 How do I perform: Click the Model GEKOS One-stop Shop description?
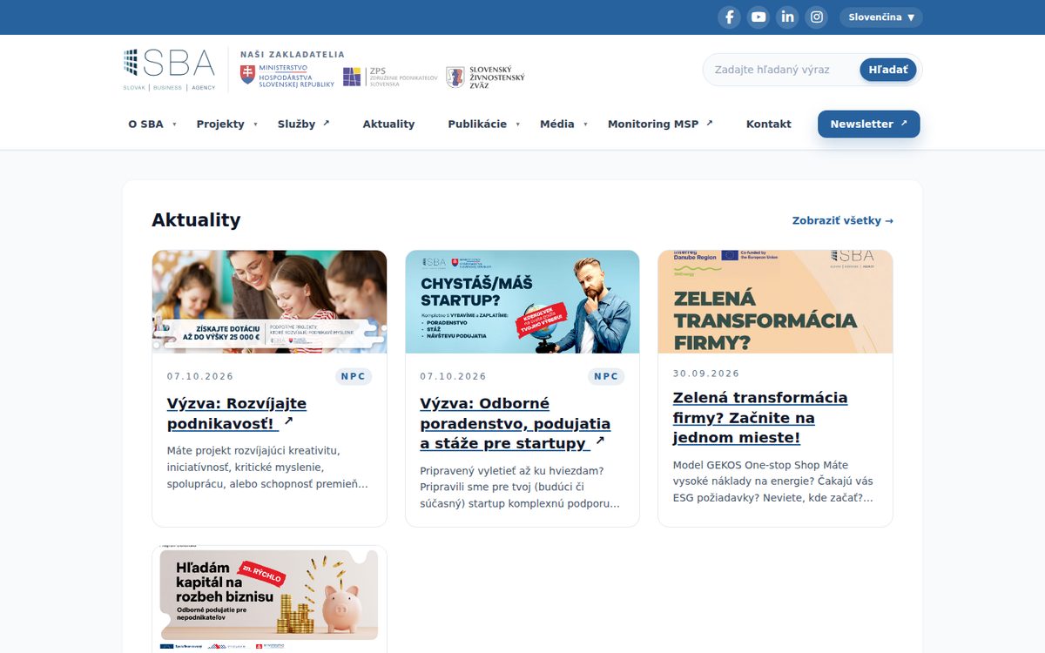point(772,481)
